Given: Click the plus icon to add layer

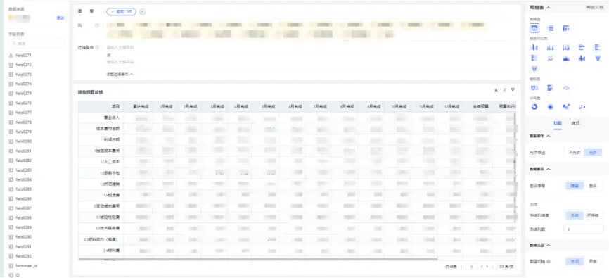Looking at the screenshot, I should pos(143,12).
